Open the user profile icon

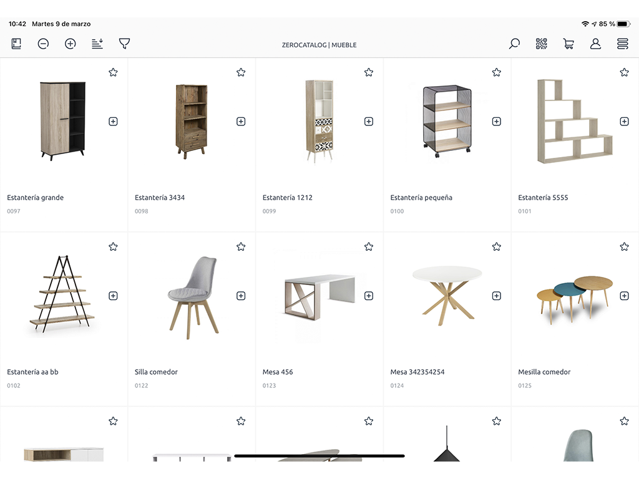point(595,44)
